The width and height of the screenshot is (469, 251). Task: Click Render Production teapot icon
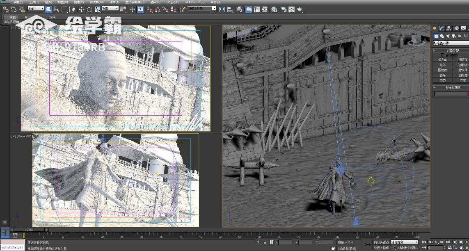(300, 9)
